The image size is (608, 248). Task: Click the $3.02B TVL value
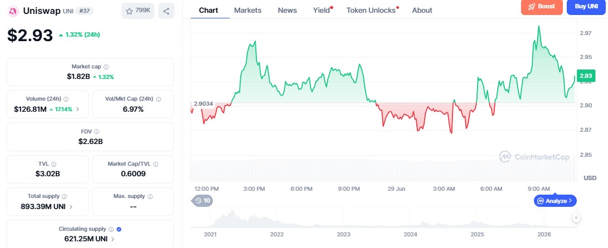[x=48, y=173]
